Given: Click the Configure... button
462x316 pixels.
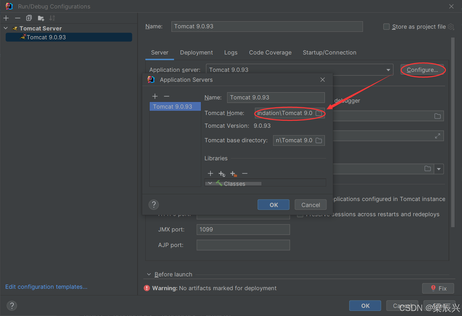Looking at the screenshot, I should [422, 70].
